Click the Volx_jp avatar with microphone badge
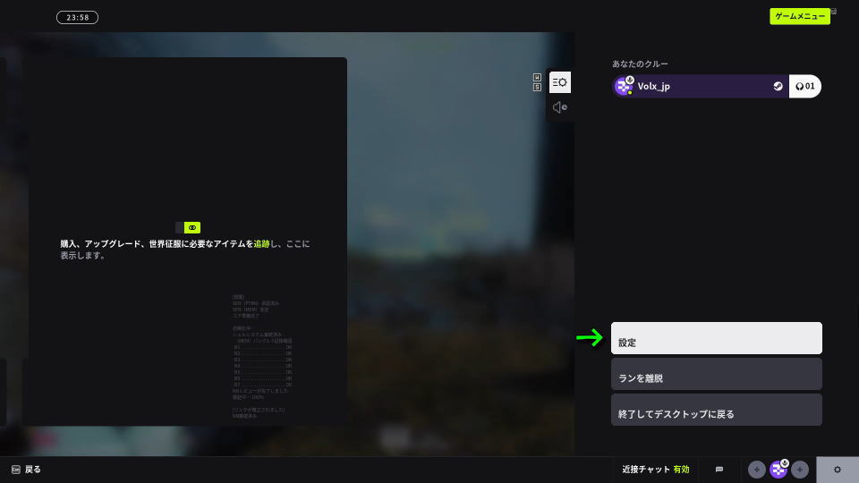The height and width of the screenshot is (483, 859). point(624,86)
